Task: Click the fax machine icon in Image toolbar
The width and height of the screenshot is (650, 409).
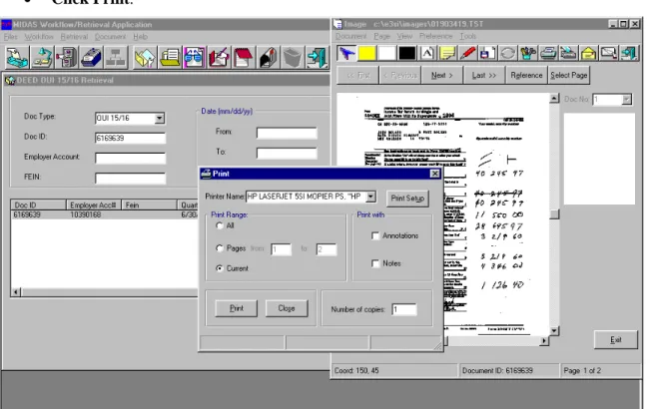Action: pos(568,53)
